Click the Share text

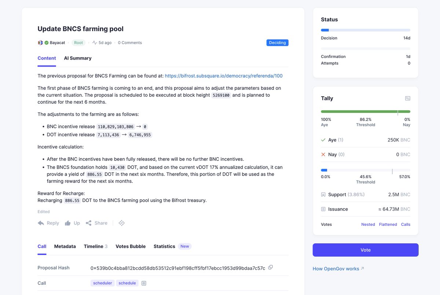[x=101, y=223]
